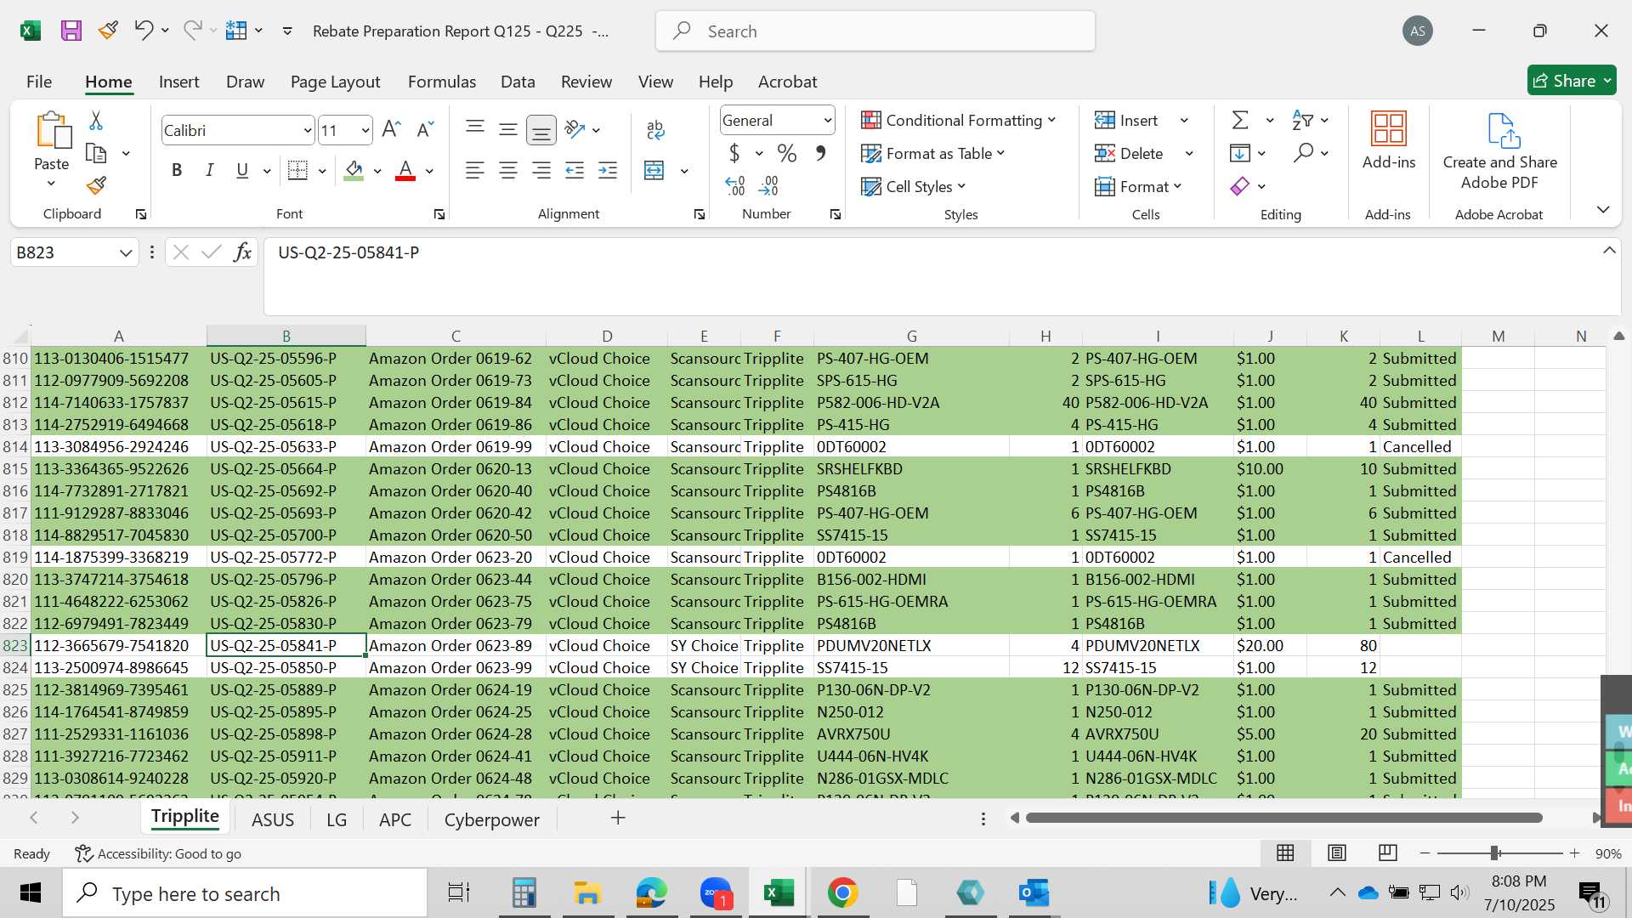Apply Comma Style format
Screen dimensions: 1632x918
point(820,153)
